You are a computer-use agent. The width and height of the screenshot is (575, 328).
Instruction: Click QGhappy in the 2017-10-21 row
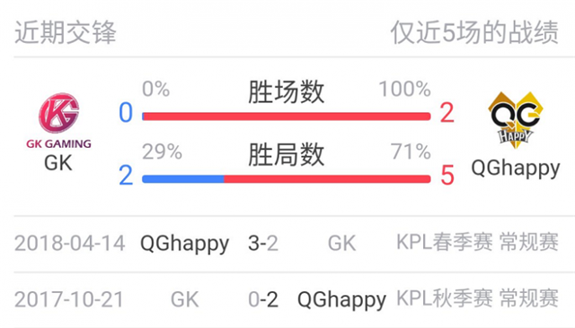341,300
